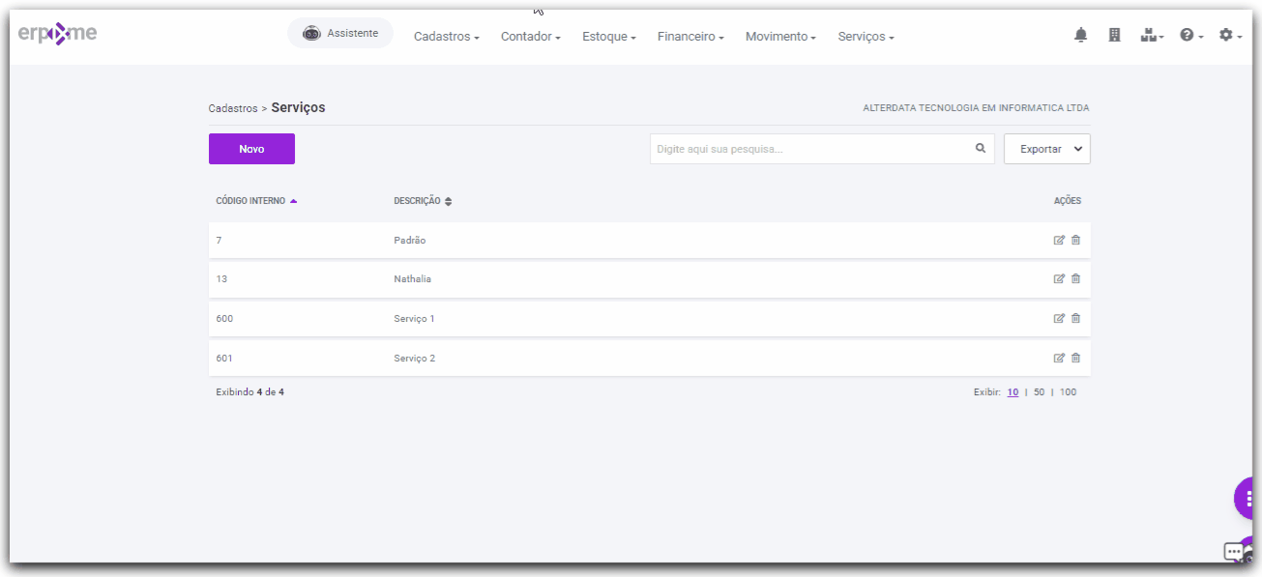Open the Estoque menu
The width and height of the screenshot is (1262, 577).
(x=608, y=37)
